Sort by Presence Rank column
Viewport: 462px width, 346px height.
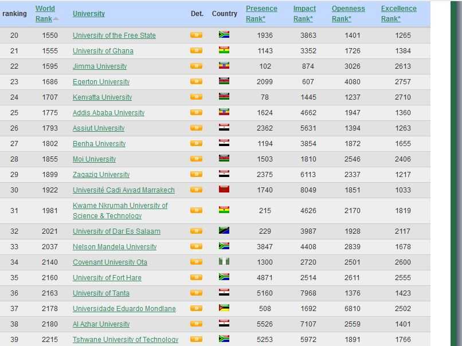(261, 14)
